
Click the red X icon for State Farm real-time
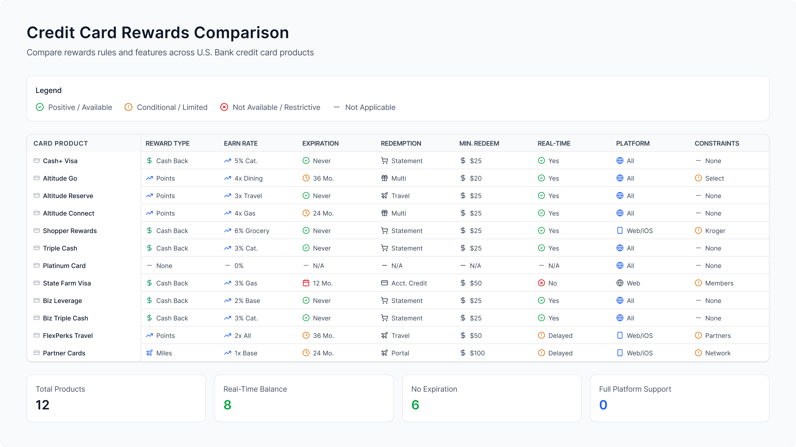(x=541, y=283)
